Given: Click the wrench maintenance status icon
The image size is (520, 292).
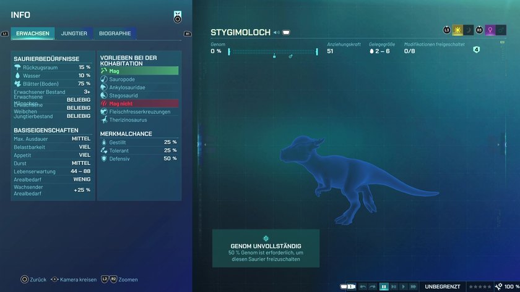Looking at the screenshot, I should tap(498, 286).
